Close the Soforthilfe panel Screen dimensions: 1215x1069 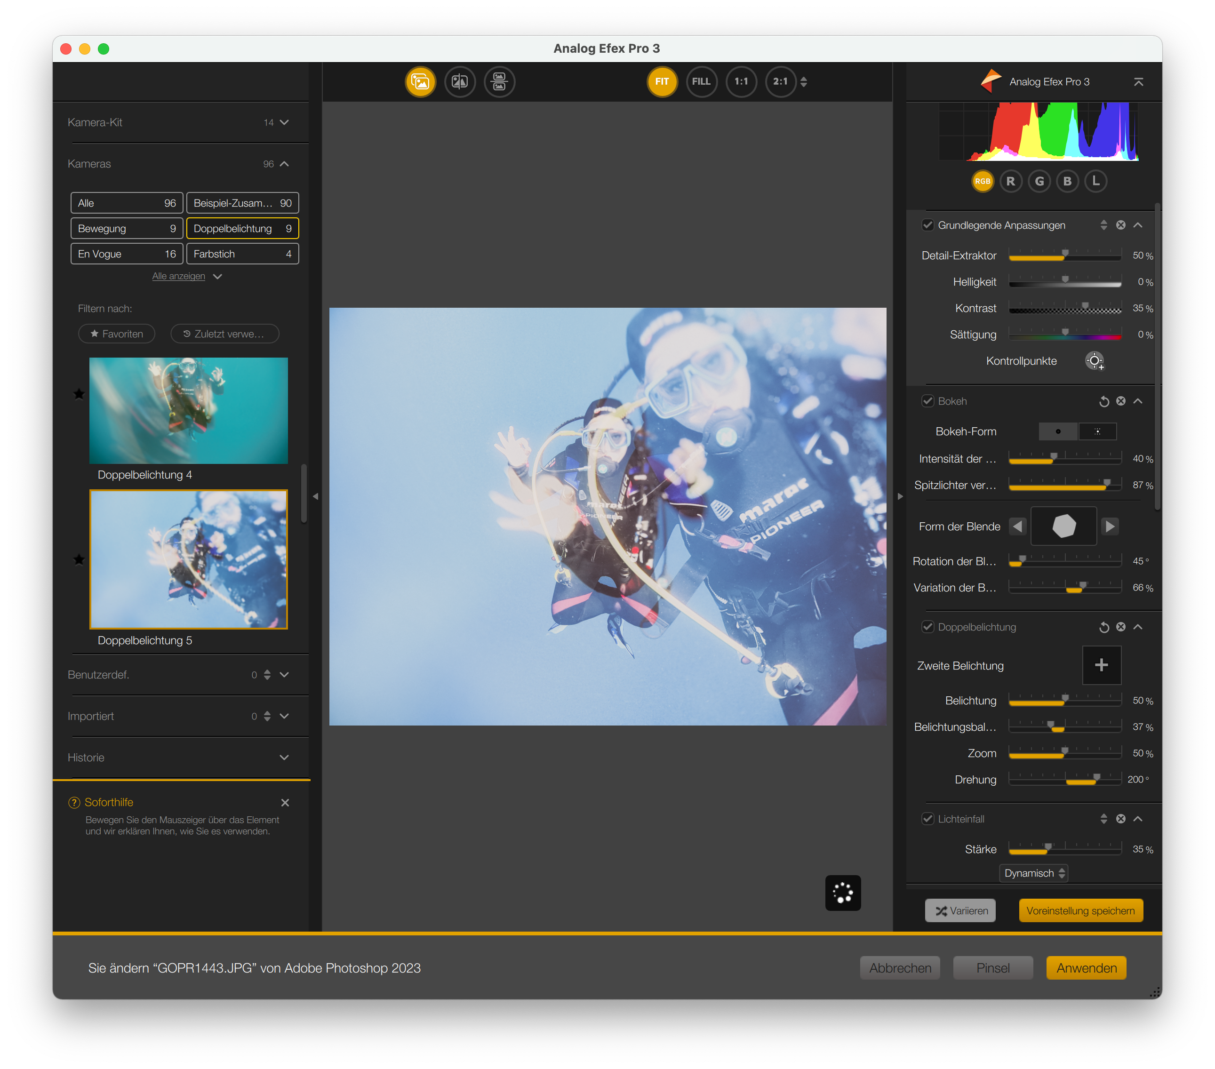285,803
